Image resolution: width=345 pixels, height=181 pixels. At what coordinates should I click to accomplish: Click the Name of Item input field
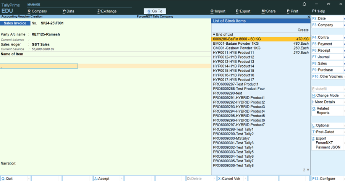39,66
